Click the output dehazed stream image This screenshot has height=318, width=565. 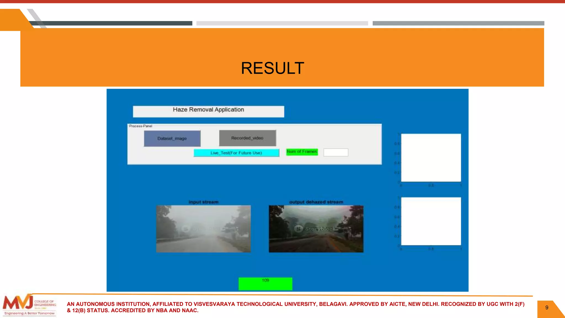(316, 237)
